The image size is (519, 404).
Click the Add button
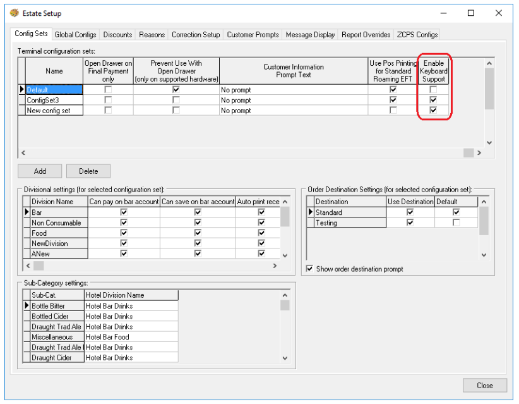pos(40,171)
